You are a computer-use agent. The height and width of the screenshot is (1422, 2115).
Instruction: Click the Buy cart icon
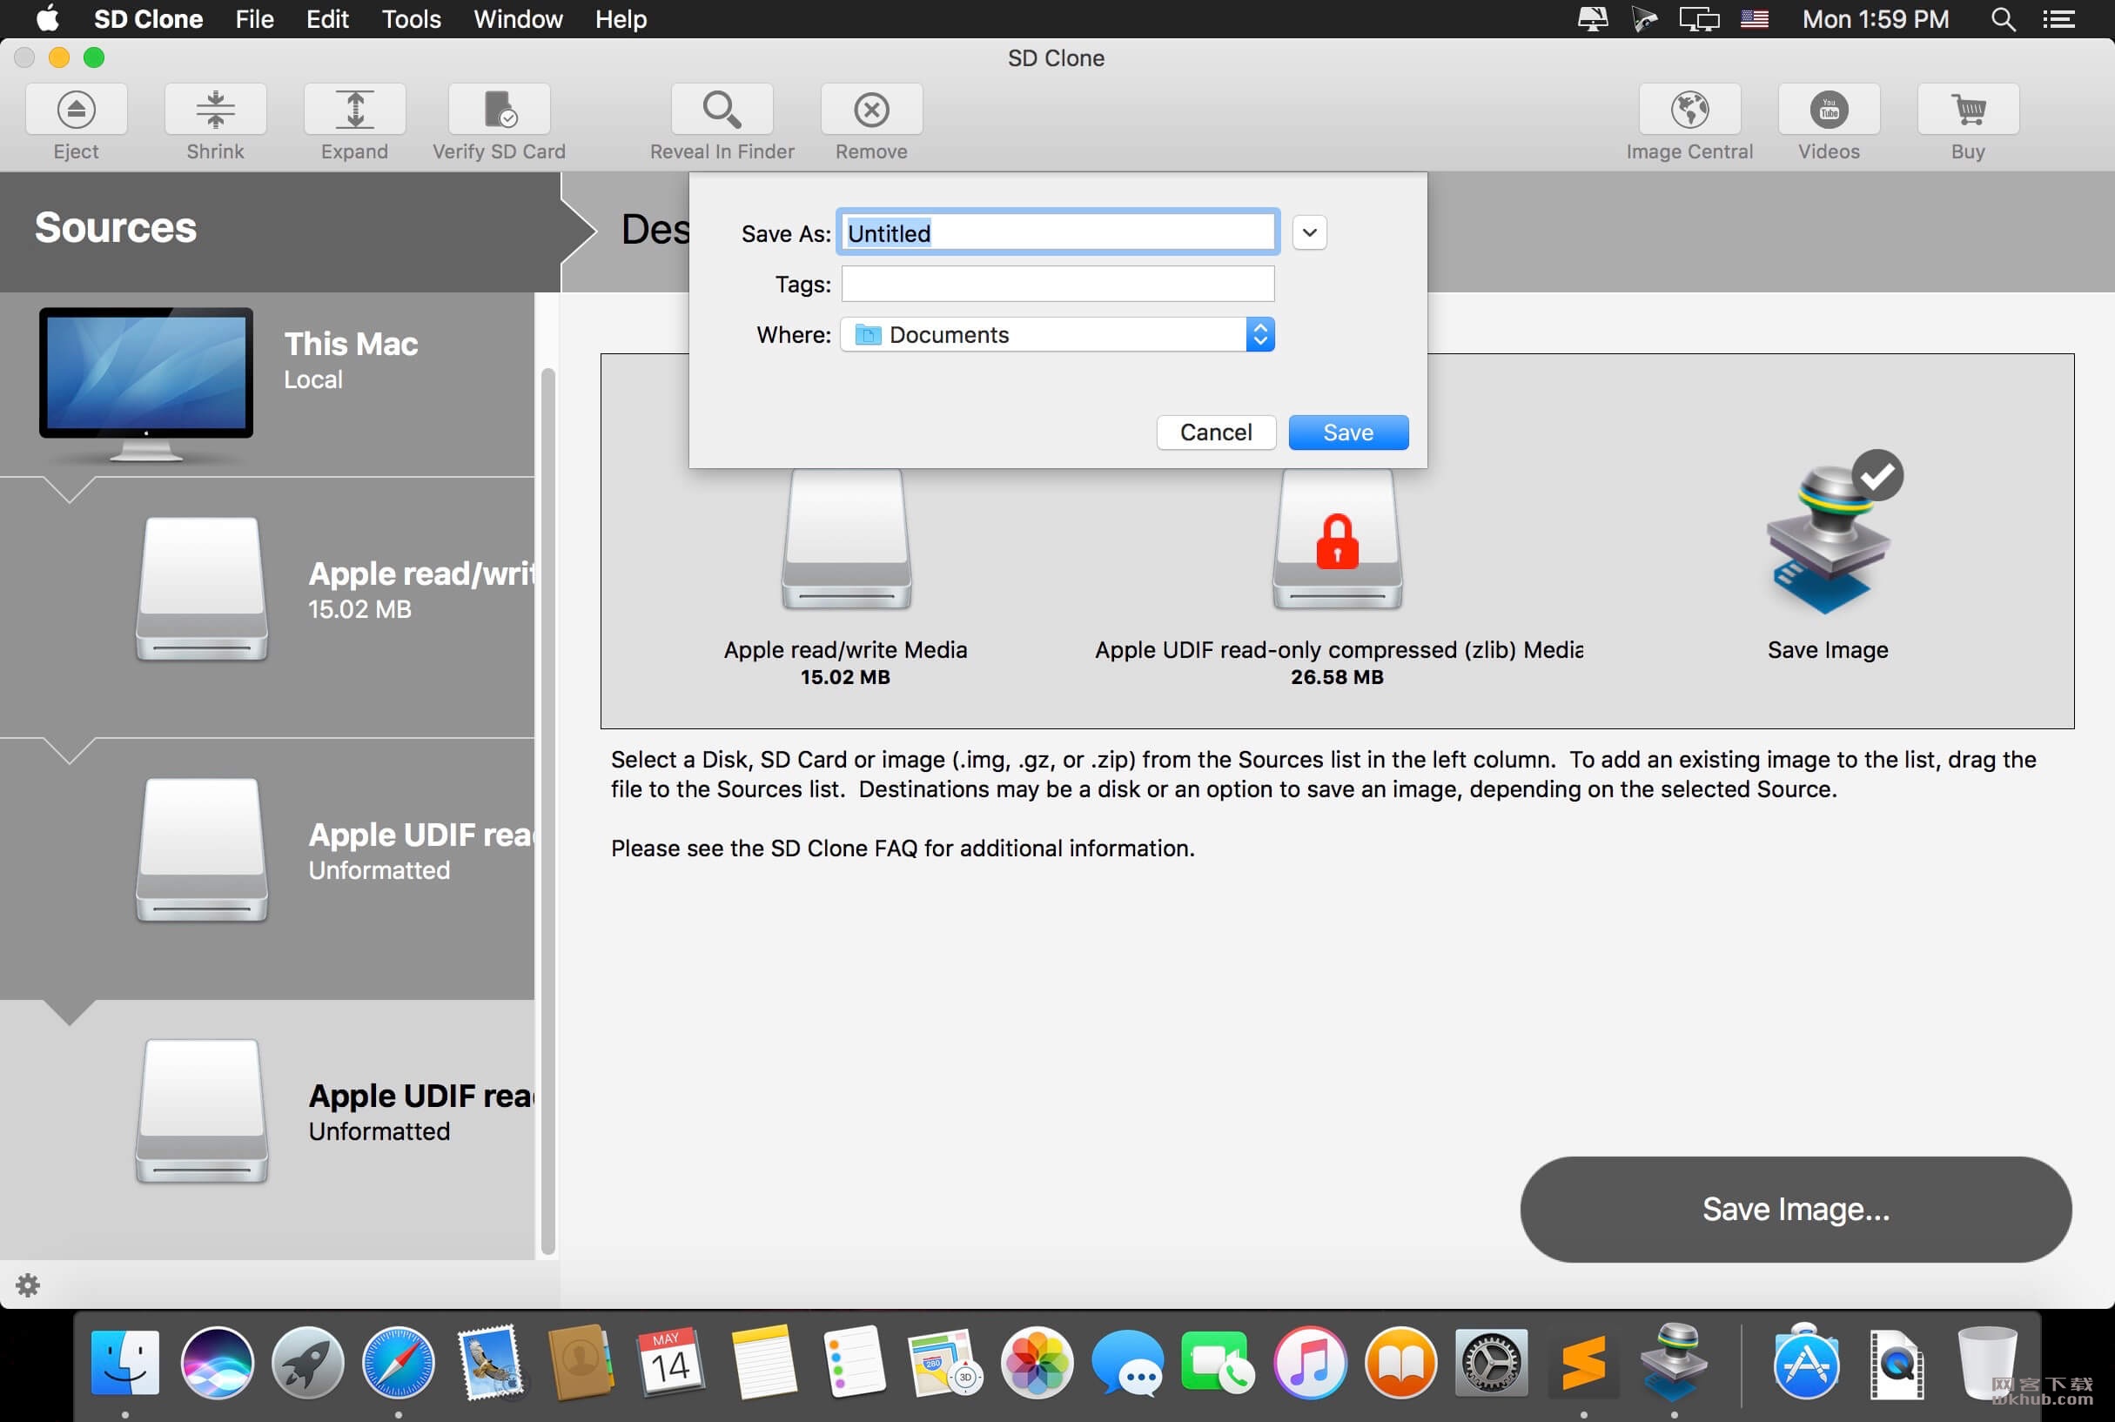(1968, 110)
